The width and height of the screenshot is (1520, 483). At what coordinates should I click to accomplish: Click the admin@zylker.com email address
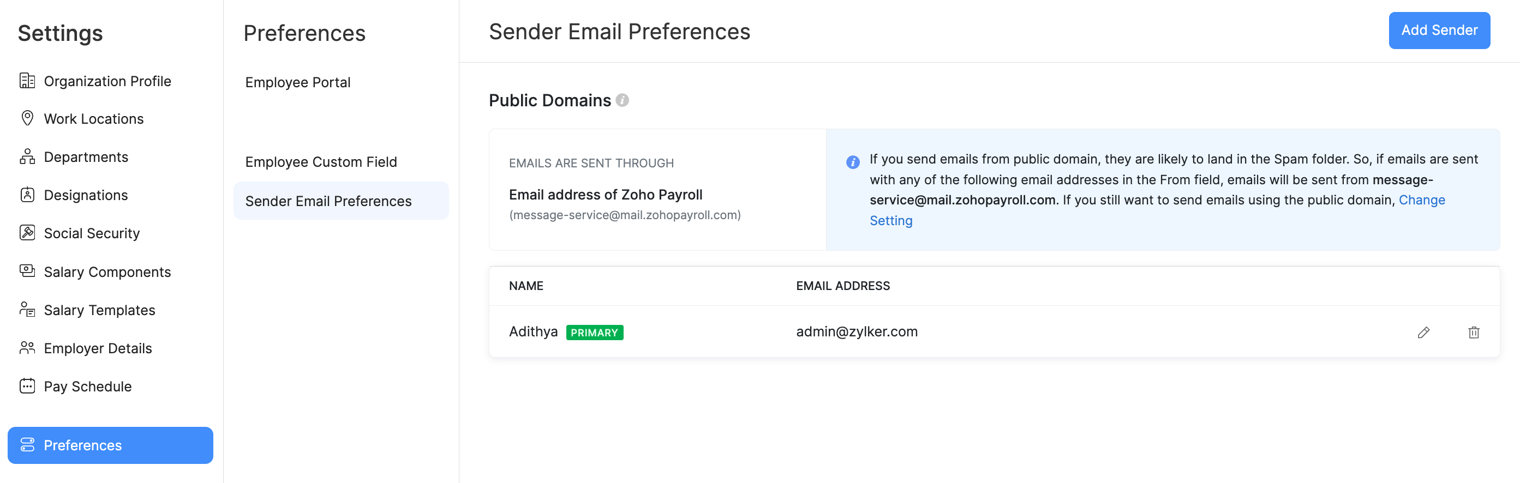tap(857, 332)
